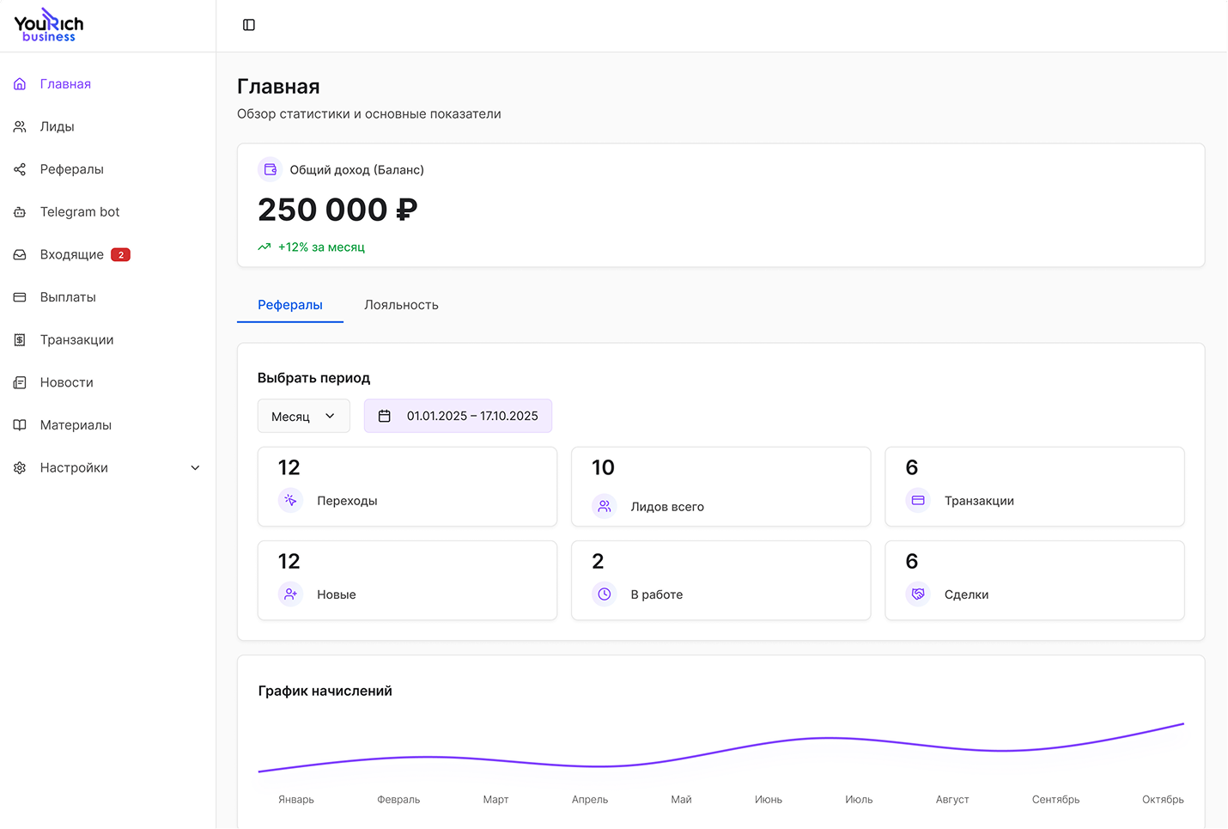1228x829 pixels.
Task: Open the Telegram bot section
Action: click(79, 212)
